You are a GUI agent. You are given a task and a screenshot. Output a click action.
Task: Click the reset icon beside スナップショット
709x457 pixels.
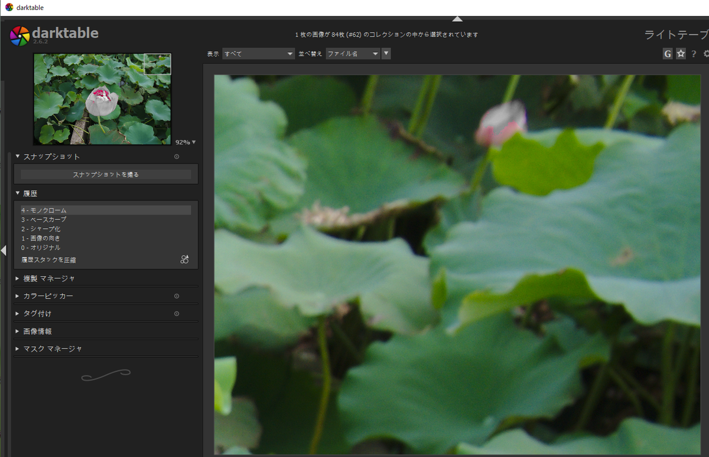pyautogui.click(x=177, y=157)
